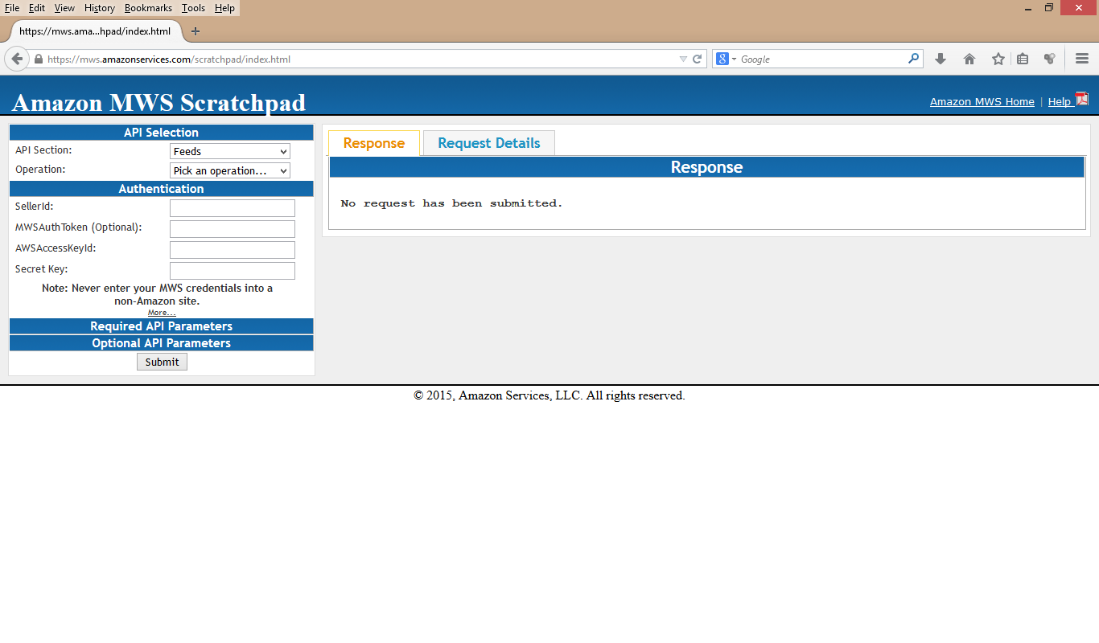Focus the AWSAccessKeyId input field
This screenshot has height=643, width=1099.
[x=233, y=250]
